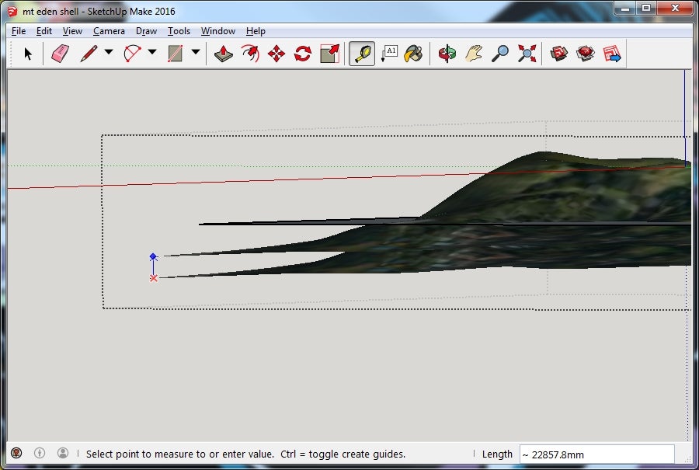Viewport: 699px width, 470px height.
Task: Toggle geo-location status icon in status bar
Action: pyautogui.click(x=16, y=453)
